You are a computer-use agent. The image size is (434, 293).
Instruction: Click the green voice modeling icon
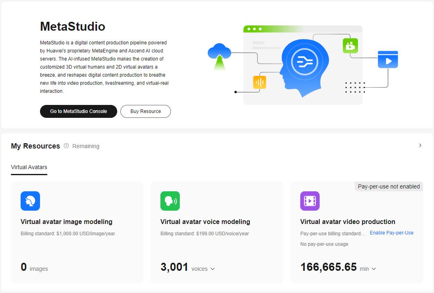tap(170, 201)
